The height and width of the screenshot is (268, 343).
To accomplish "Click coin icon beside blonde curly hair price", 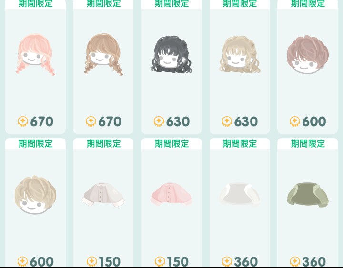I will coord(227,121).
